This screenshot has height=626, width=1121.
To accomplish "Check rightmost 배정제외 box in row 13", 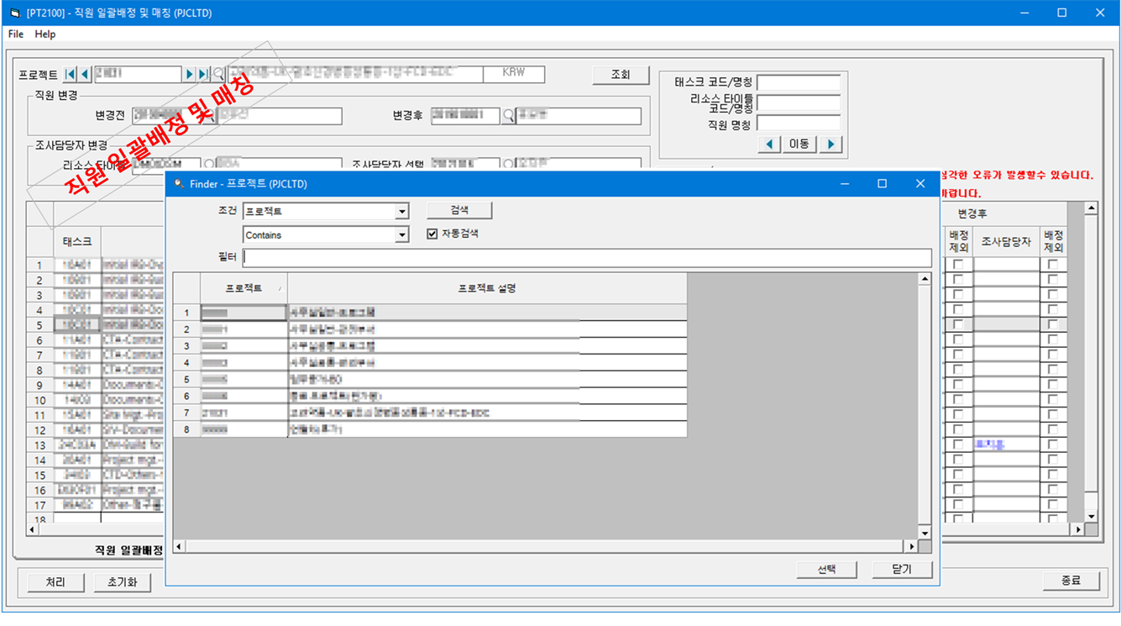I will 1053,445.
